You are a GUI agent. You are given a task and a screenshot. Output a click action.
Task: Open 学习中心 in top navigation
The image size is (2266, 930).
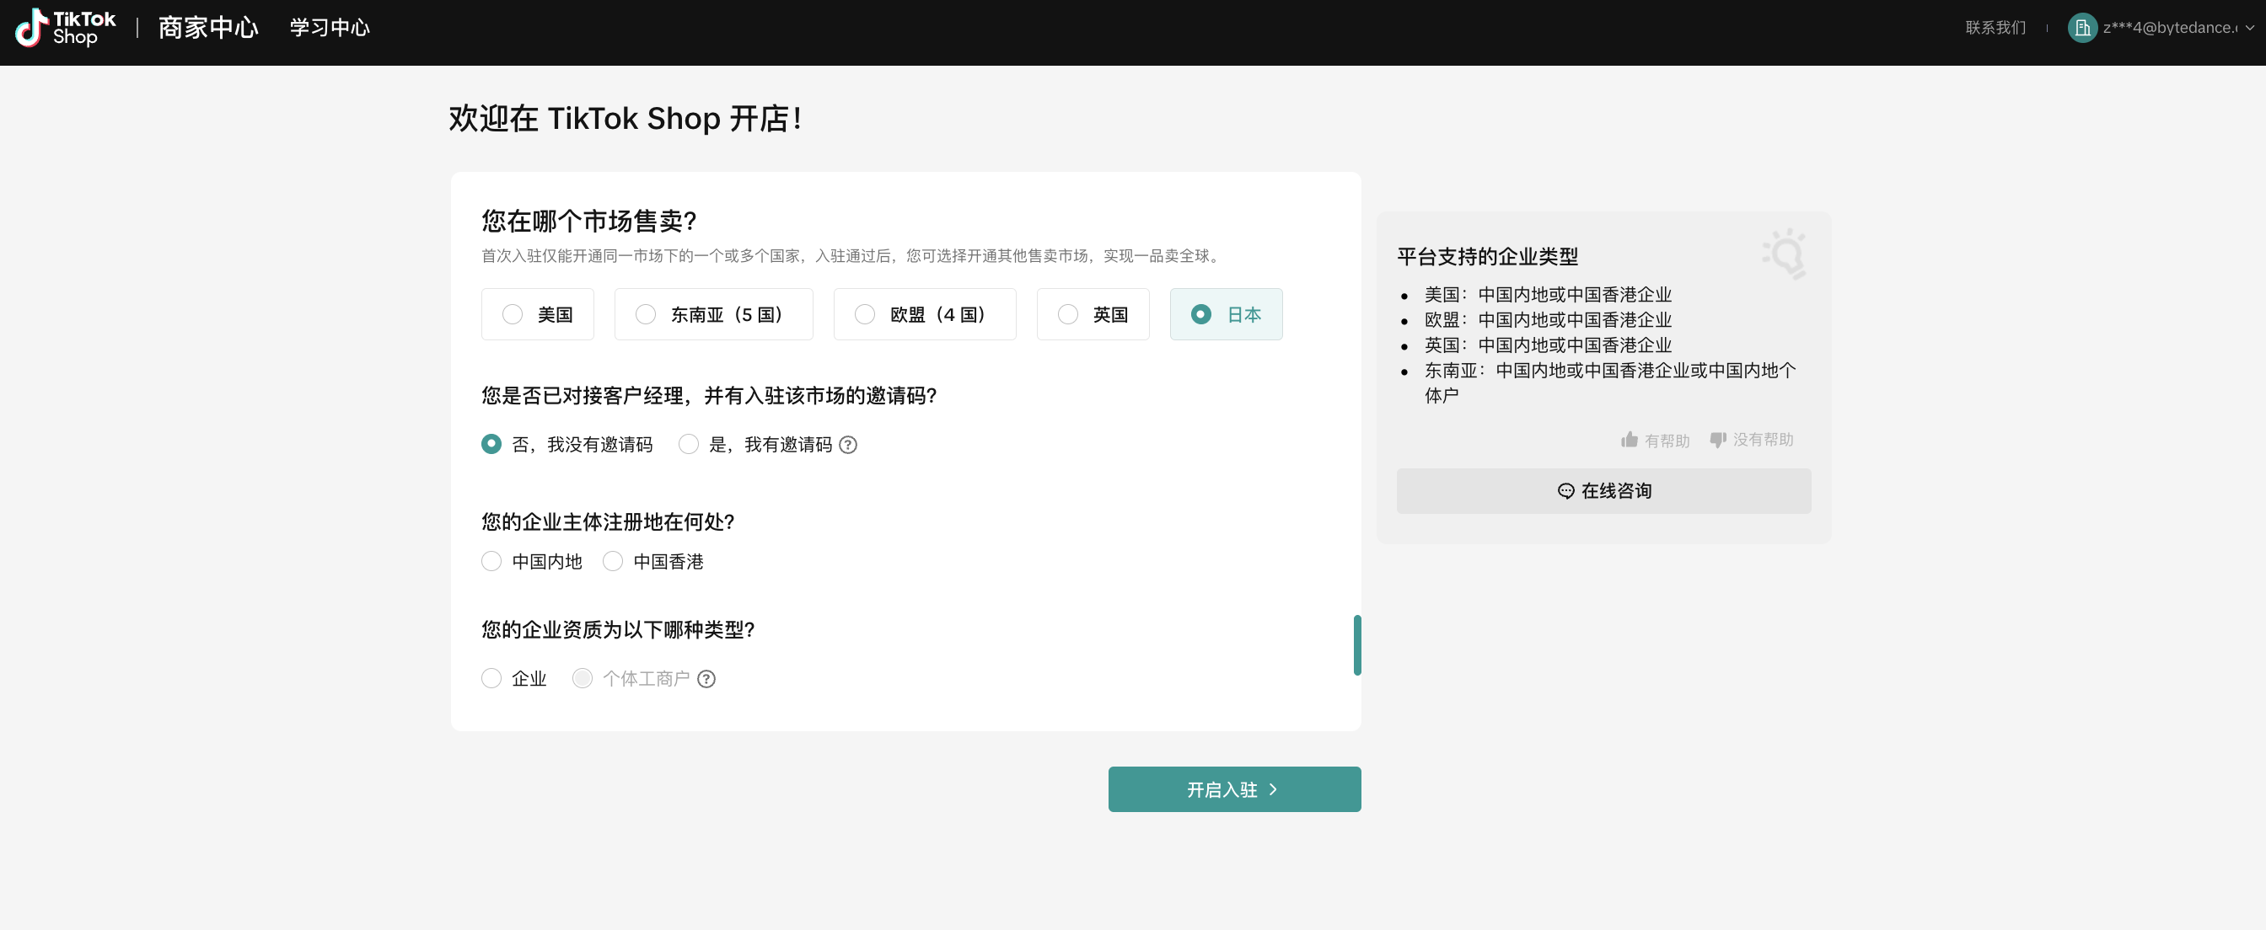click(x=330, y=28)
